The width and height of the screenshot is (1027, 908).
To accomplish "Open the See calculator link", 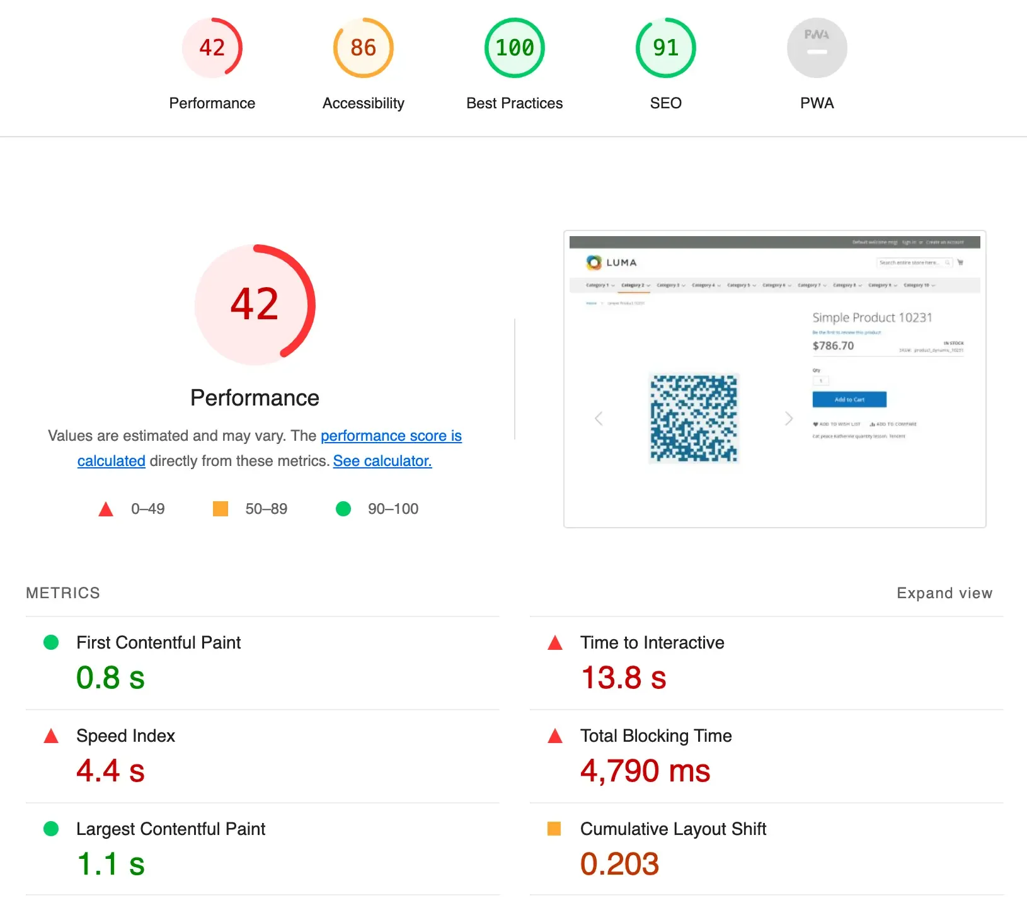I will 382,461.
